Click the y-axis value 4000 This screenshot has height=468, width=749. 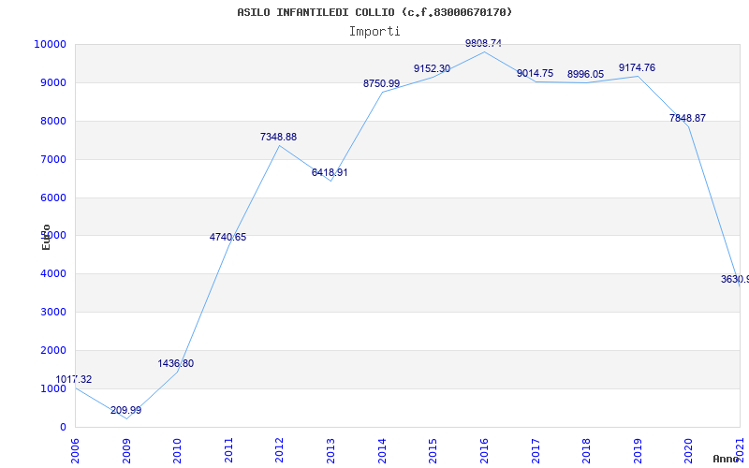coord(52,274)
